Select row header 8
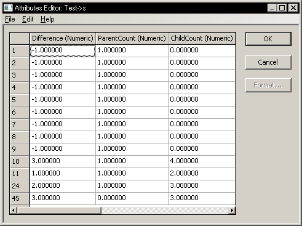 click(x=20, y=137)
